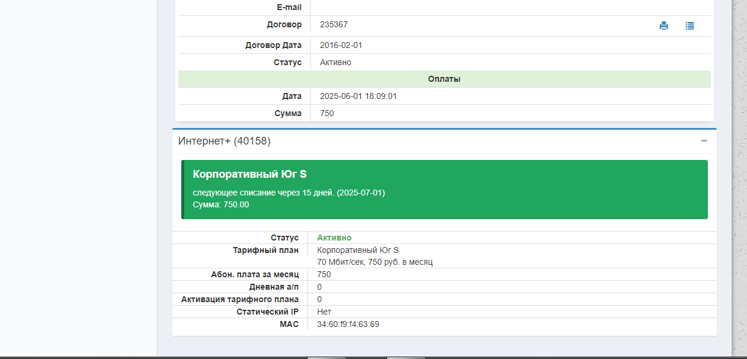Viewport: 747px width, 359px height.
Task: Click the Тарифный план label
Action: click(x=266, y=250)
